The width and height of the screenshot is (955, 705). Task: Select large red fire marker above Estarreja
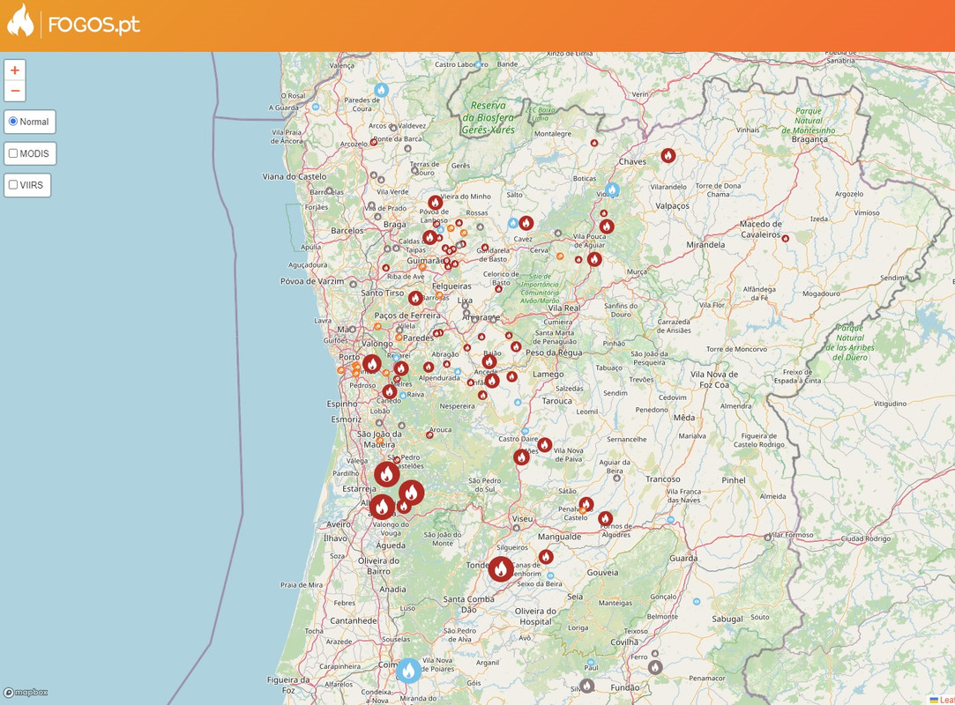coord(387,473)
